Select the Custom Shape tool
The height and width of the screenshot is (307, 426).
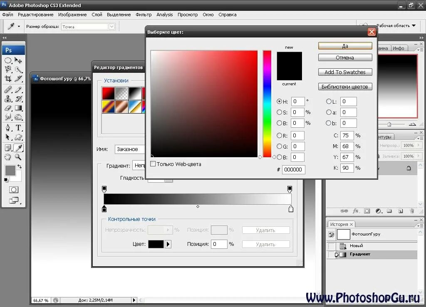pos(18,137)
